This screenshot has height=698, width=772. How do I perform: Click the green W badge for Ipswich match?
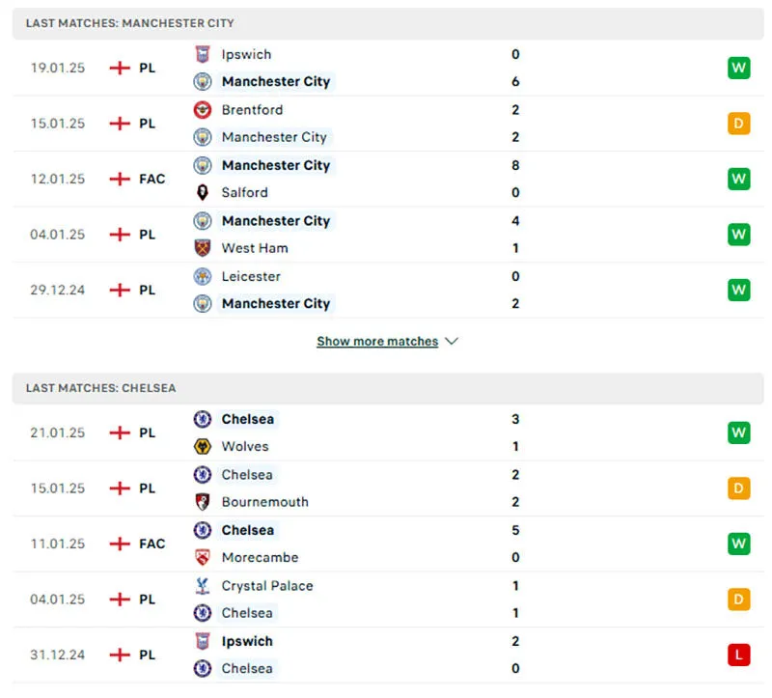point(739,68)
